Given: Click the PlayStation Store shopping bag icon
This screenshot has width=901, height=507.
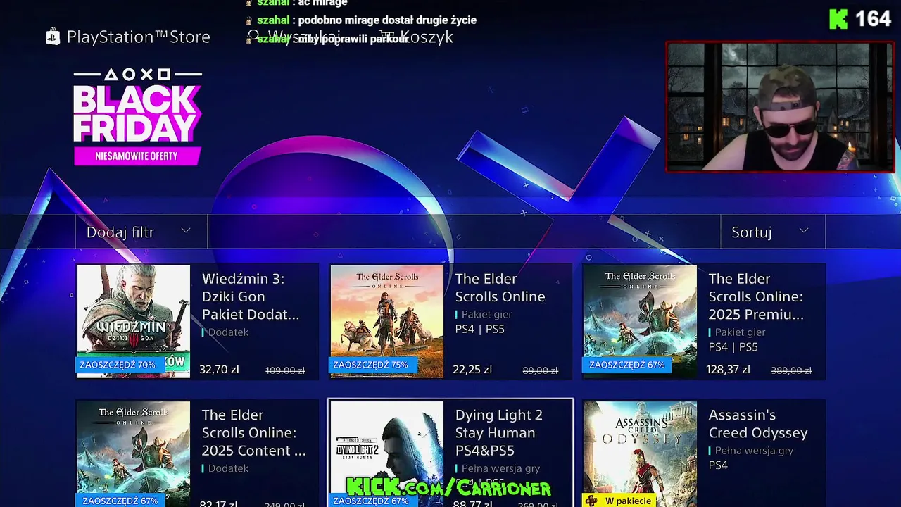Looking at the screenshot, I should coord(53,37).
